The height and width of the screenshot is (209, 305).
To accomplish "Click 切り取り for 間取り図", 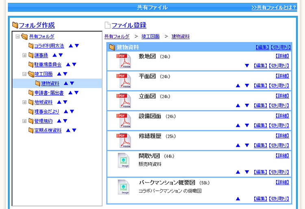I will (x=279, y=172).
